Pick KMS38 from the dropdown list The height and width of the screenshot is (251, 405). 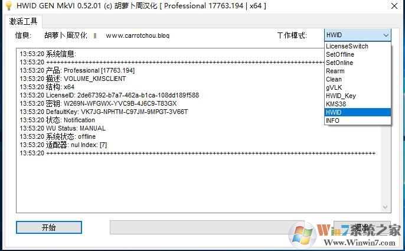point(358,104)
